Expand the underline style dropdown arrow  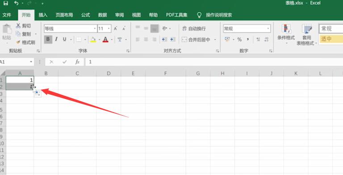tap(71, 40)
